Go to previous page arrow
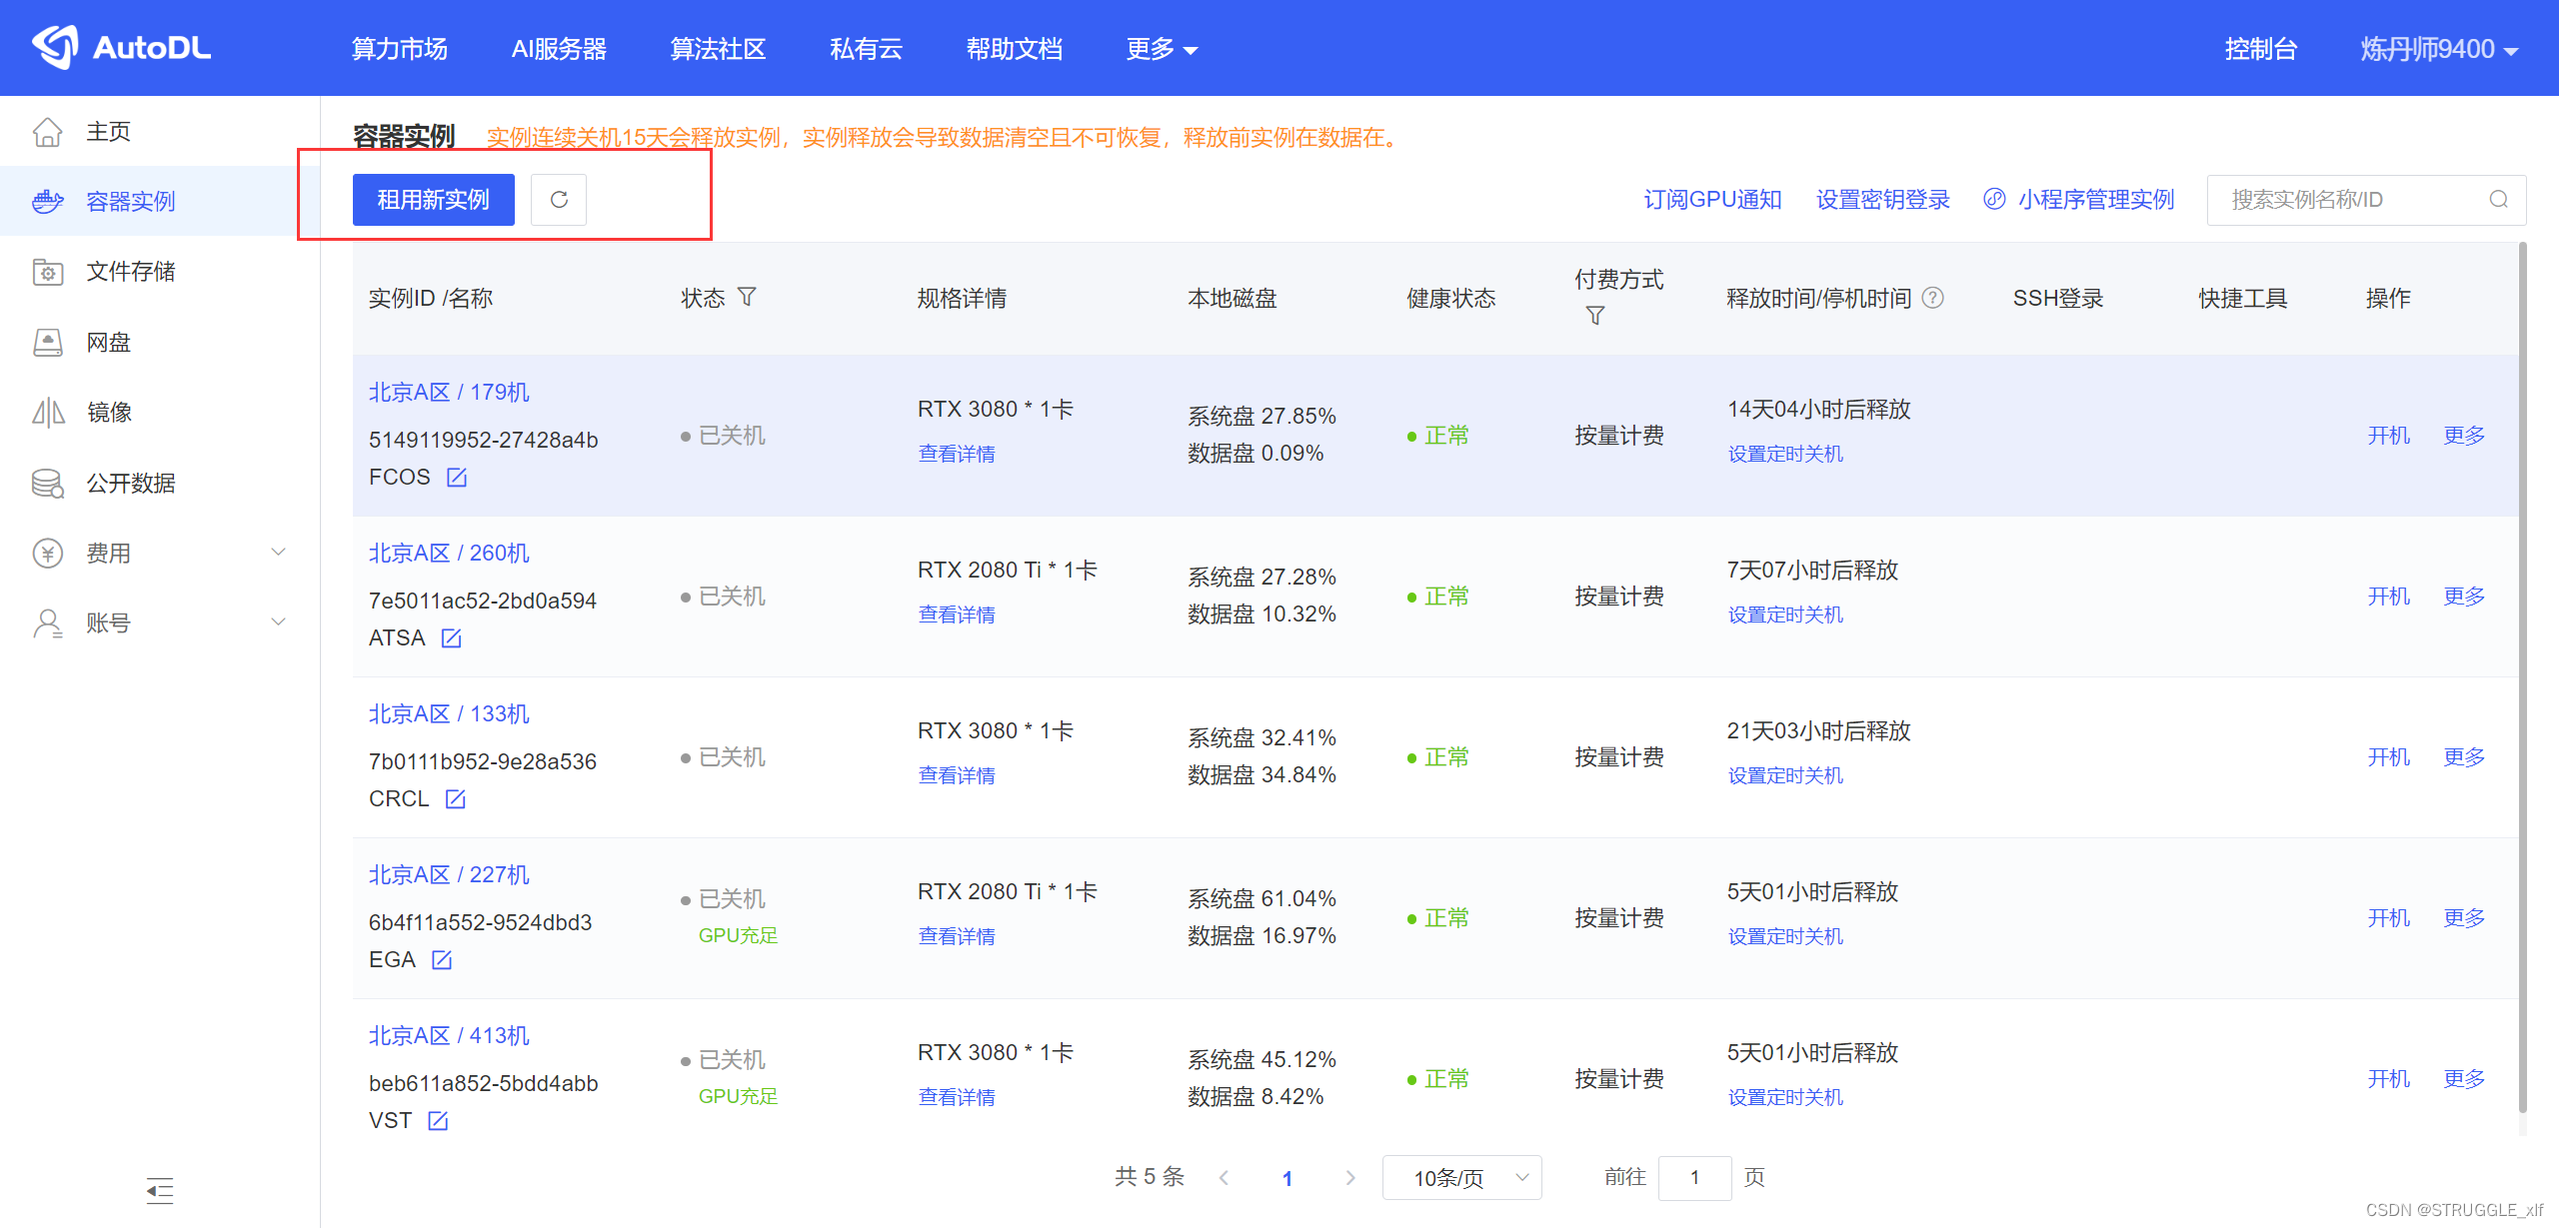2559x1228 pixels. (x=1225, y=1178)
